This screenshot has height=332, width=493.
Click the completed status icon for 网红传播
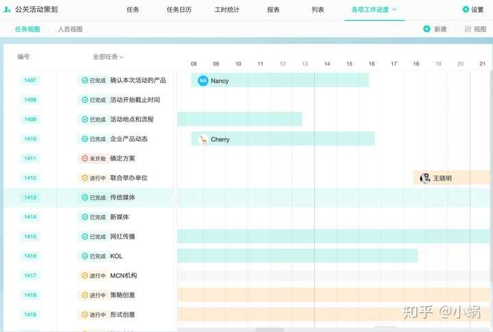click(x=85, y=236)
